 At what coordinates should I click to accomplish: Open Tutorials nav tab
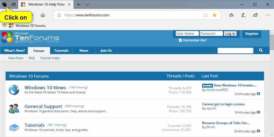pyautogui.click(x=61, y=51)
